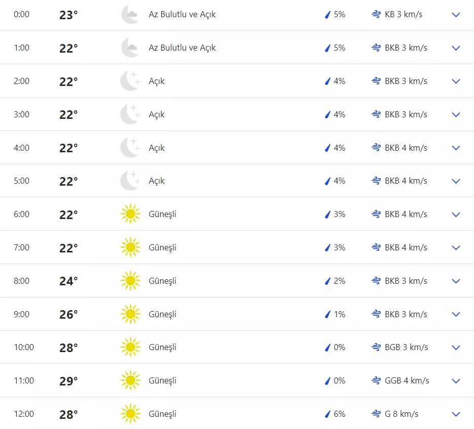Screen dimensions: 474x429
Task: Click the wind icon beside G 8 km/s
Action: pos(376,414)
